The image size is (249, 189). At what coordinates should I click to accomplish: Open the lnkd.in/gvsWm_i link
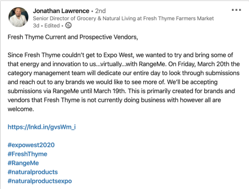click(x=41, y=127)
